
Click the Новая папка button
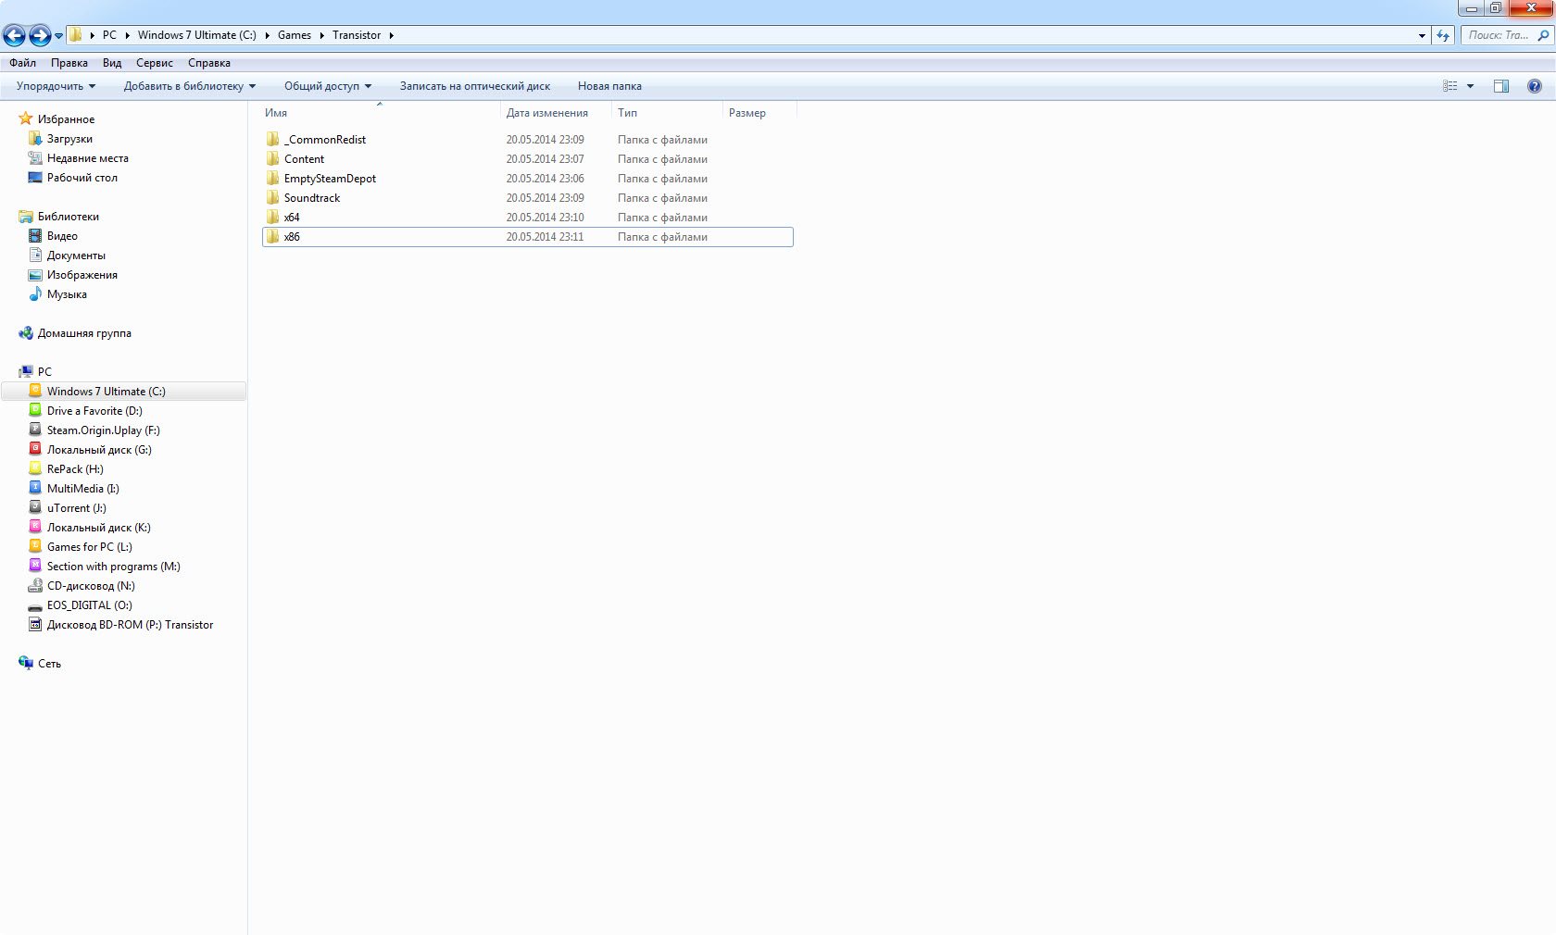pyautogui.click(x=609, y=86)
